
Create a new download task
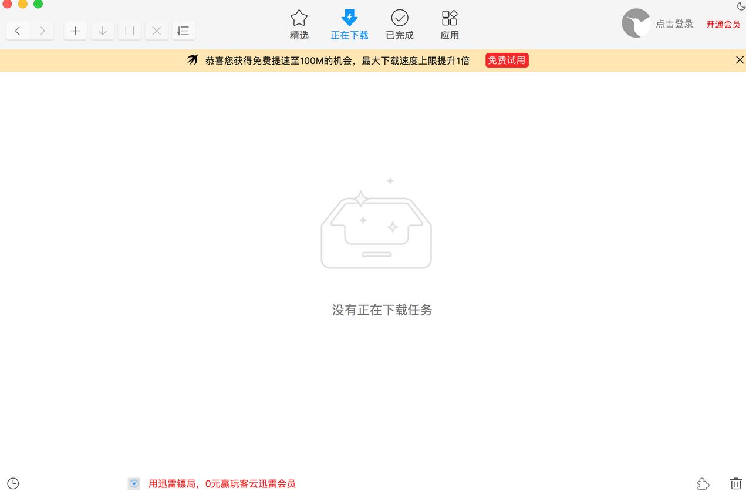click(x=75, y=31)
